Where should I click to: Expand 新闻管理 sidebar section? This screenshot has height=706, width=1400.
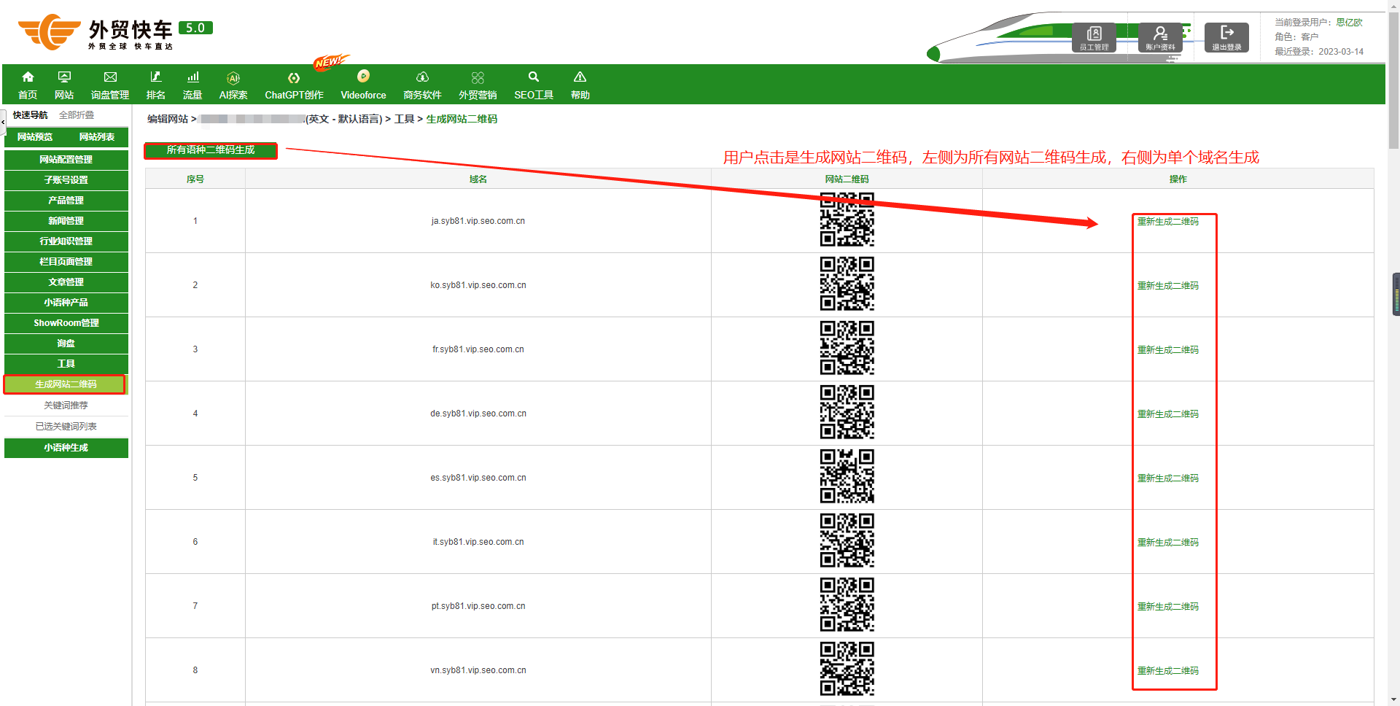tap(66, 220)
